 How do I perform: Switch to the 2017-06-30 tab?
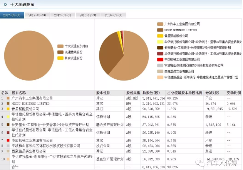coord(37,15)
